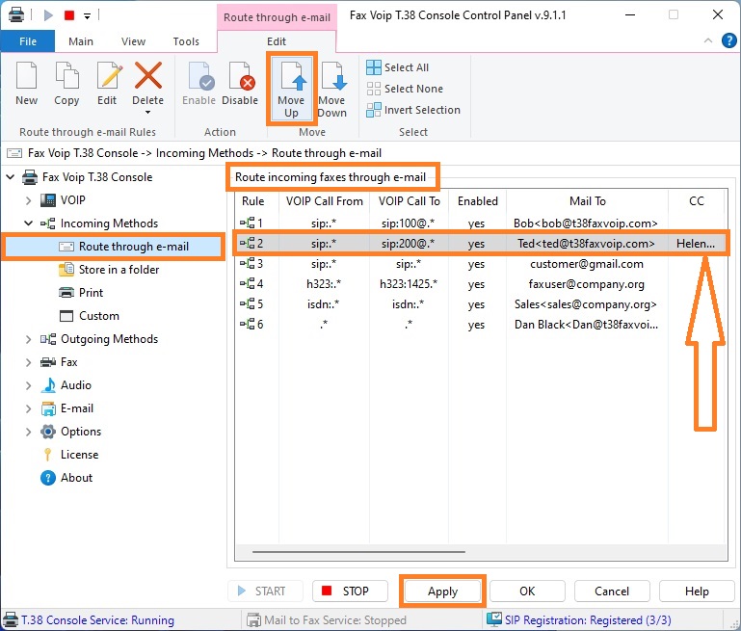The image size is (741, 631).
Task: Click the Fax machine icon in tree
Action: (x=48, y=362)
